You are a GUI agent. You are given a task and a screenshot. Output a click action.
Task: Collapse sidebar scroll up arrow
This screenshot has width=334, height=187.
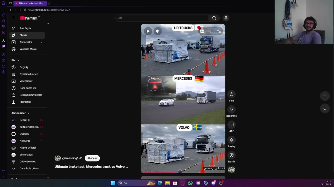tap(48, 24)
